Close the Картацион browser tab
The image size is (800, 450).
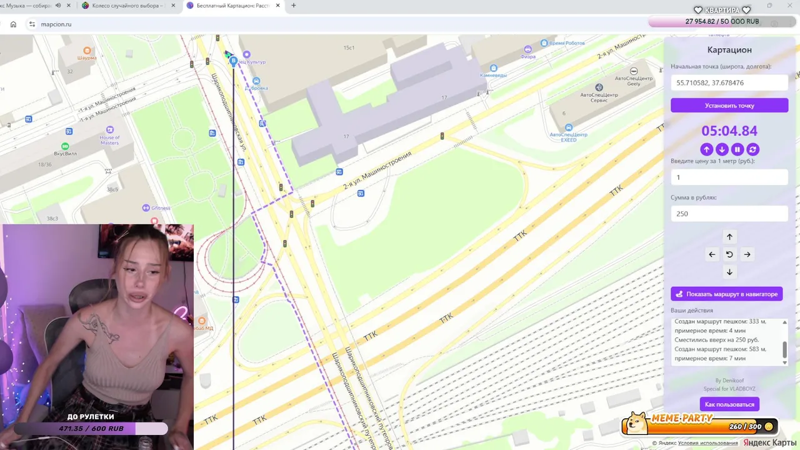pos(278,6)
